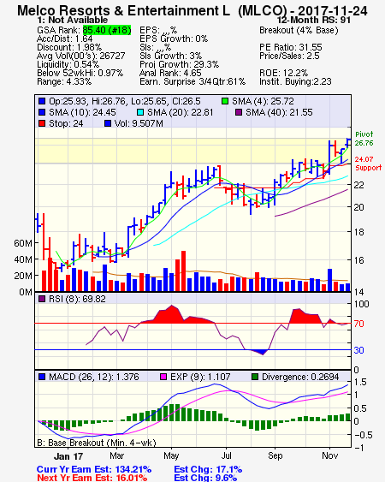
Task: Click the 'Avg Vol(00's): 26727' value
Action: (80, 56)
